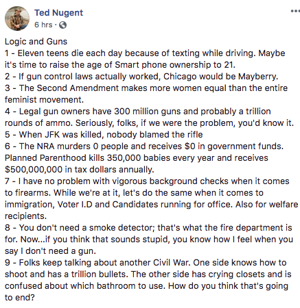Click point 3 line about Second Amendment
This screenshot has width=300, height=308.
[146, 88]
